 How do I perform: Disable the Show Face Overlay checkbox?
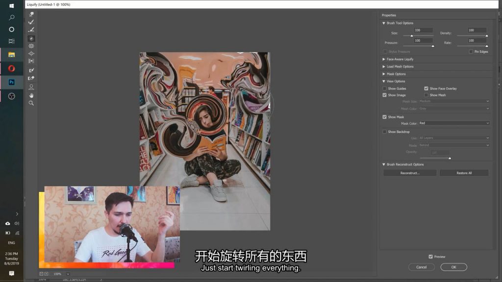426,89
